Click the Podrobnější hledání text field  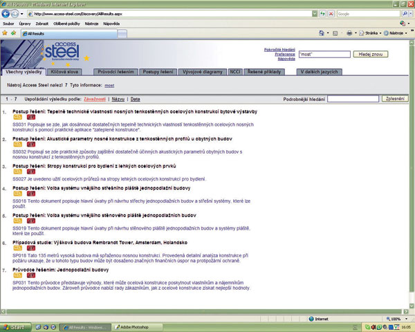[352, 100]
